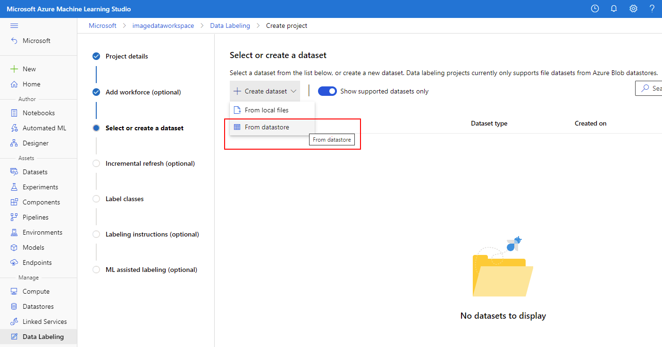The width and height of the screenshot is (662, 347).
Task: Click the Data Labeling pencil icon
Action: 14,337
